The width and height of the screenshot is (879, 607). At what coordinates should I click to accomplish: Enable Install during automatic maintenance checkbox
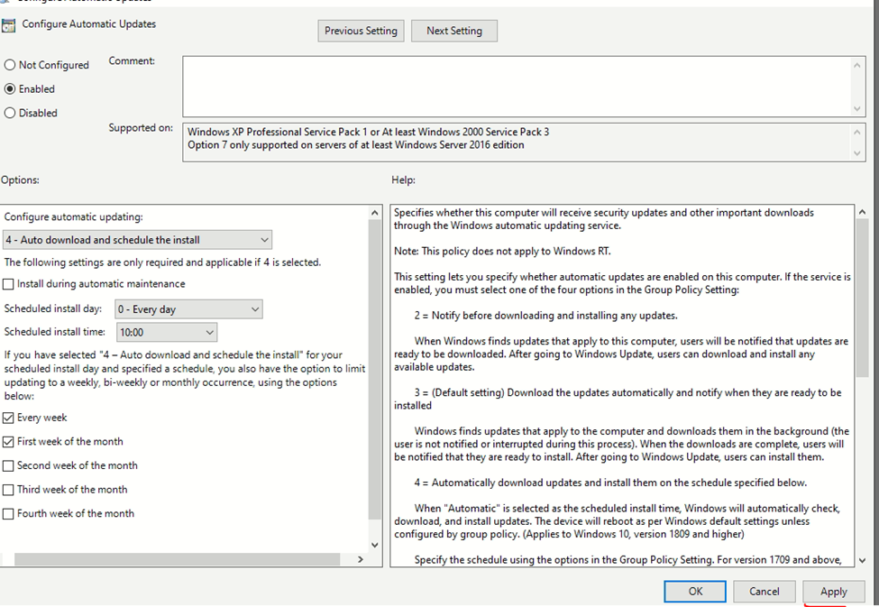pyautogui.click(x=9, y=284)
